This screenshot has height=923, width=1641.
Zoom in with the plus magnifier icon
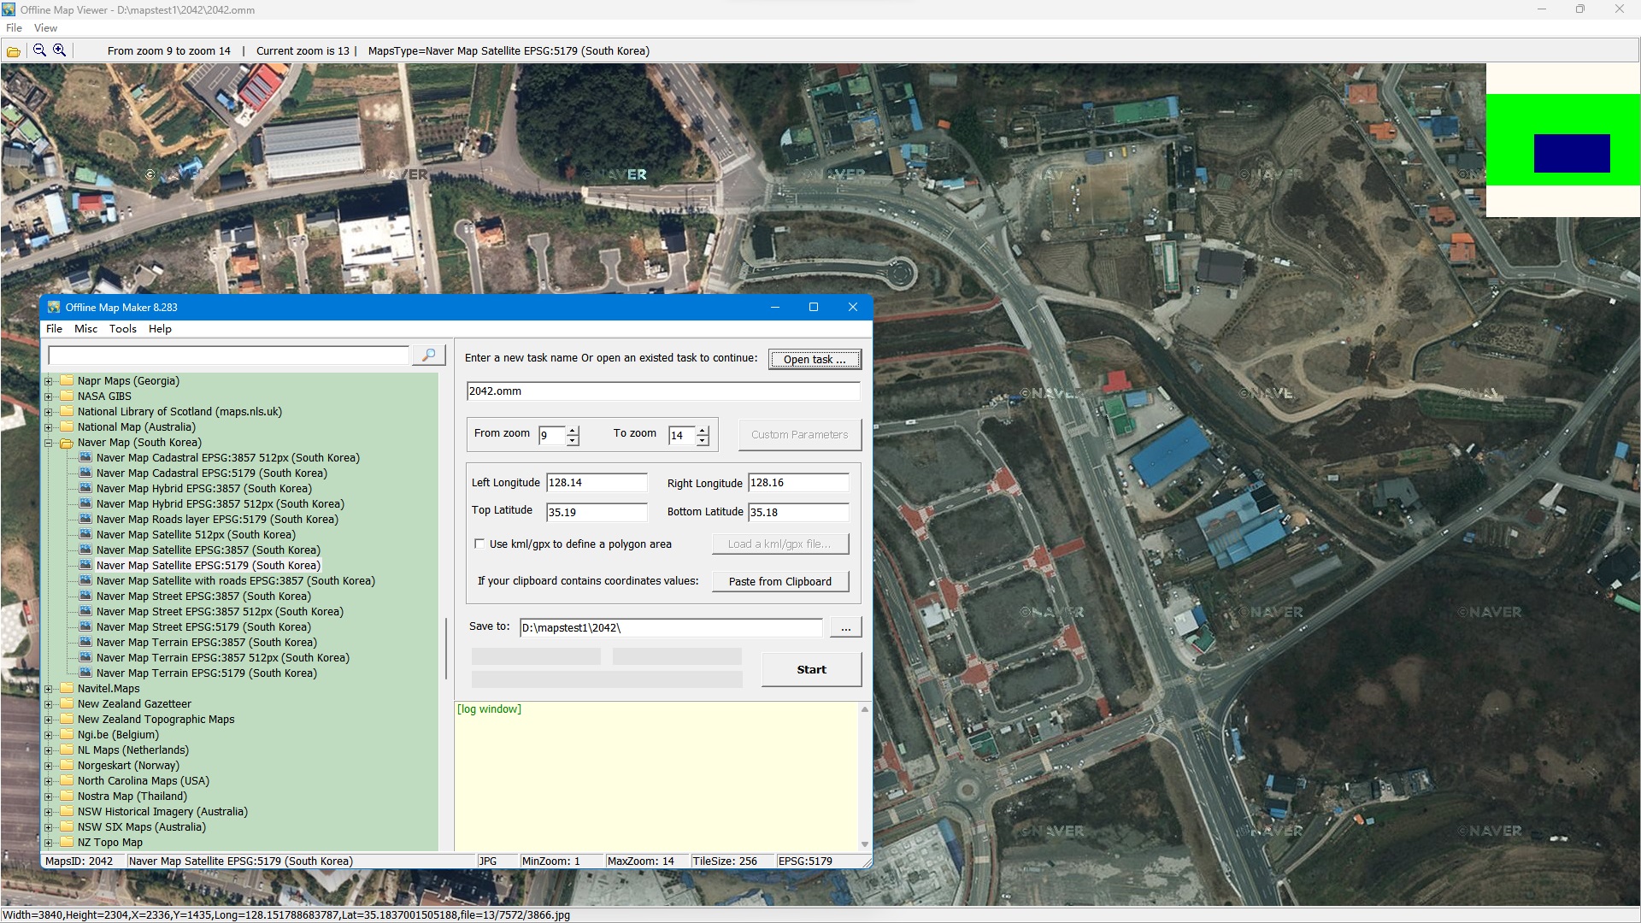[59, 50]
